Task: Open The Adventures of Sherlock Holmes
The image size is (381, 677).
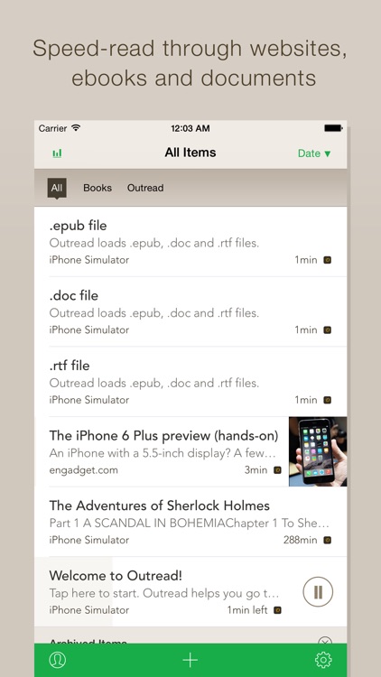Action: point(190,522)
